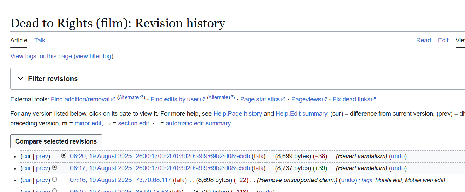Open Page statistics external link
This screenshot has width=465, height=192.
[263, 99]
